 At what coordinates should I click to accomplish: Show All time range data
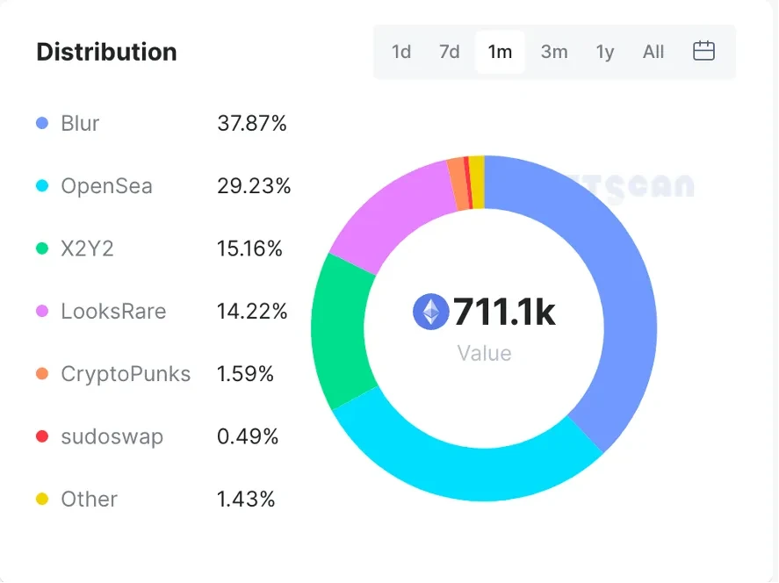(x=653, y=52)
